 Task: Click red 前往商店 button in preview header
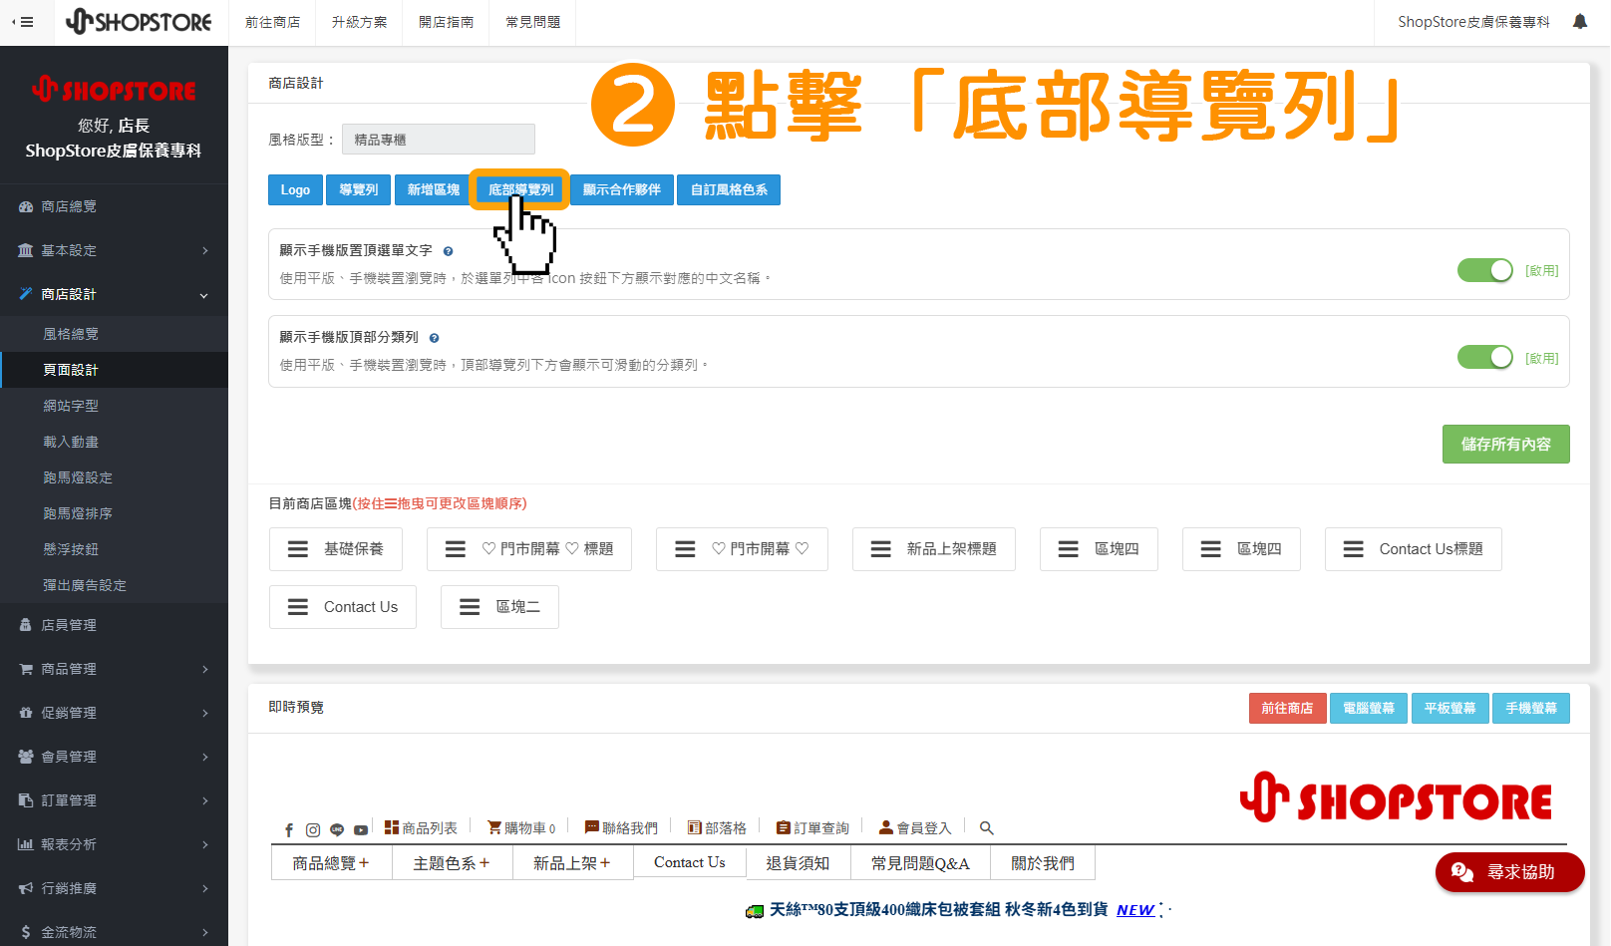pyautogui.click(x=1287, y=708)
